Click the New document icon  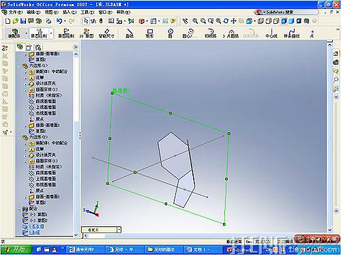point(8,21)
